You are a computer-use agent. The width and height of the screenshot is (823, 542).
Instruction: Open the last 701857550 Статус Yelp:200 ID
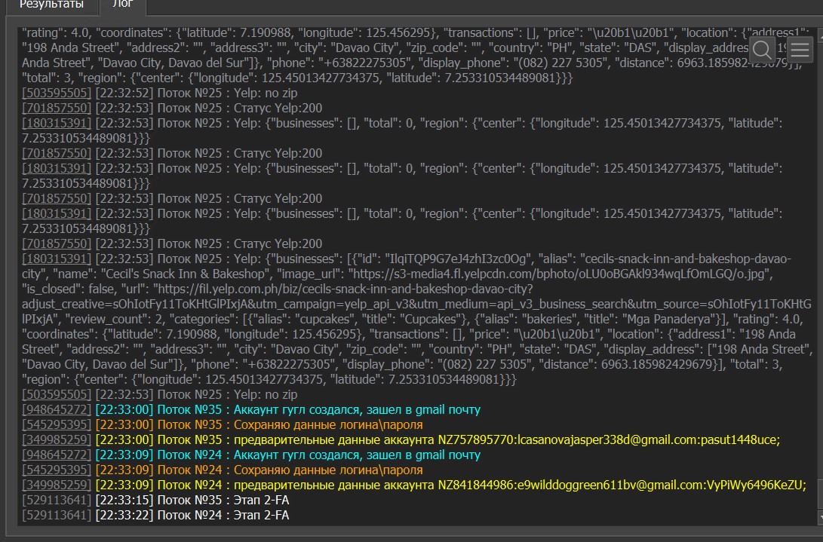point(57,244)
